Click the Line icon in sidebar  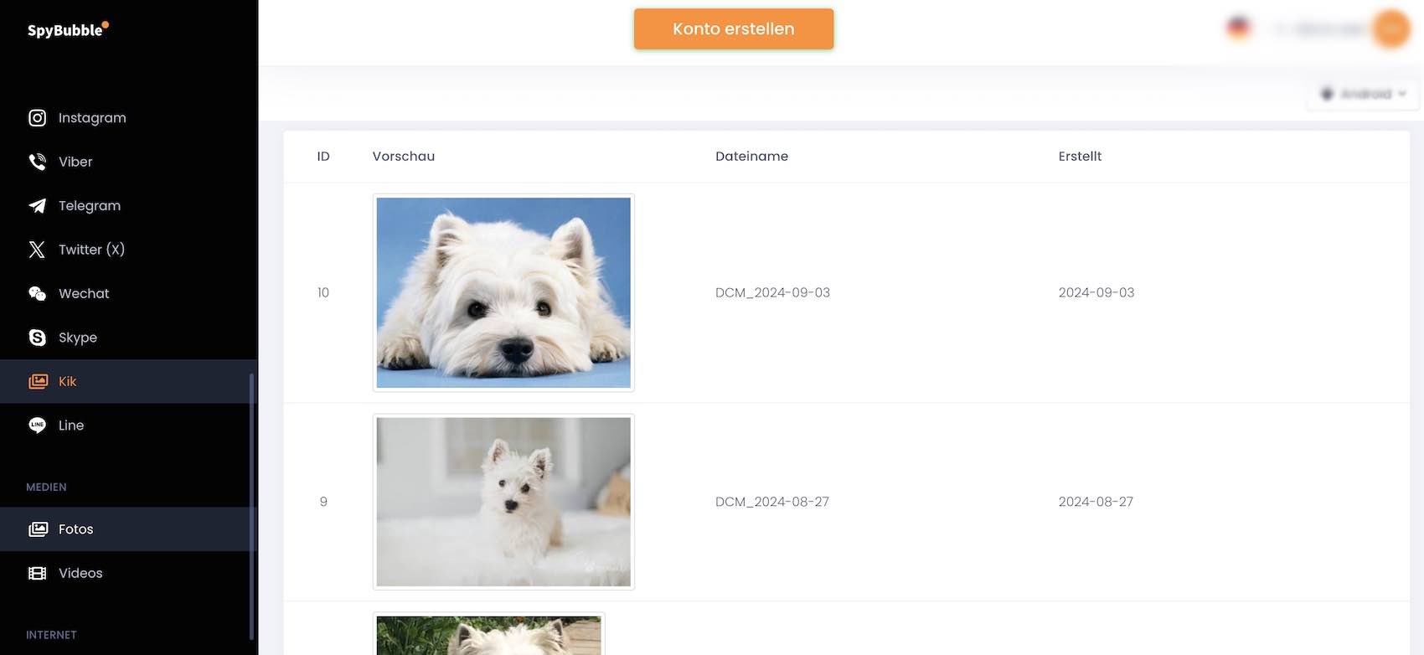pos(38,425)
